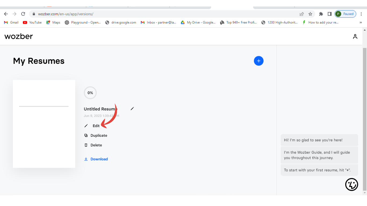Expand the hidden bookmarks overflow chevron
367x206 pixels.
coord(361,23)
